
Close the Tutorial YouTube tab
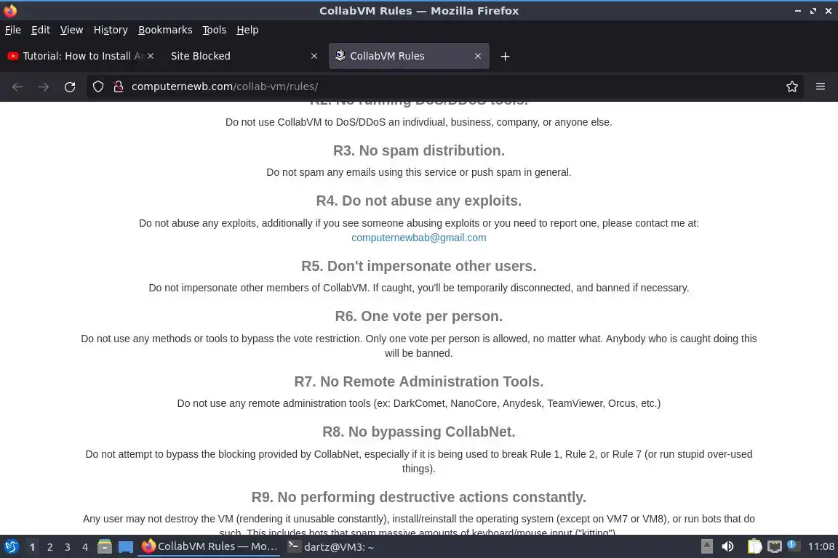pos(151,56)
